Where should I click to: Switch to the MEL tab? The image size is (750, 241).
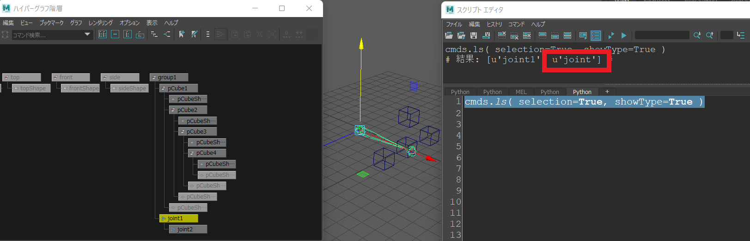click(x=521, y=92)
